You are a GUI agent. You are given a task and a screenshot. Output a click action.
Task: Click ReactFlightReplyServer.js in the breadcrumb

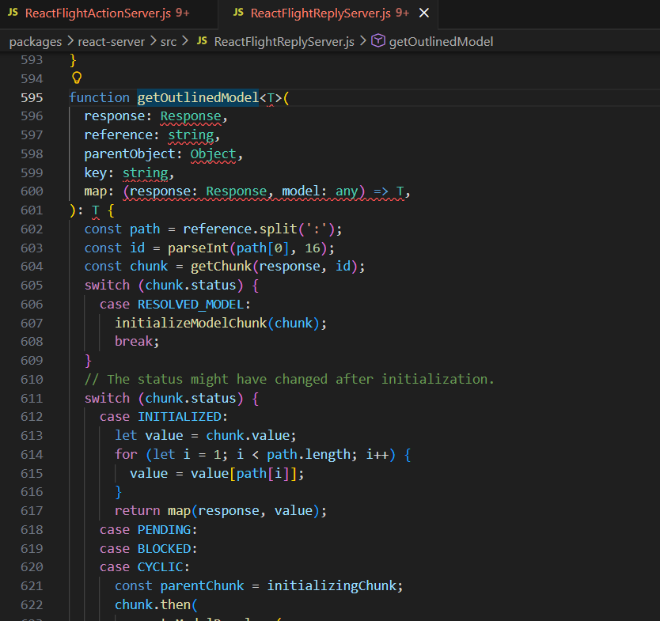[x=283, y=41]
